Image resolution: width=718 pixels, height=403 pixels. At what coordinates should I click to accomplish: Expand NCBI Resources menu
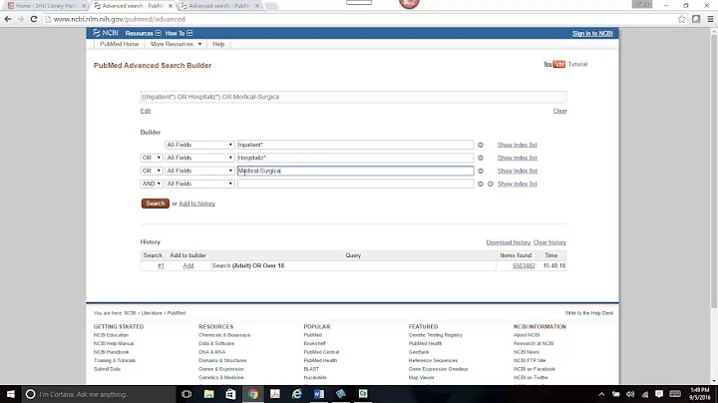pos(144,33)
